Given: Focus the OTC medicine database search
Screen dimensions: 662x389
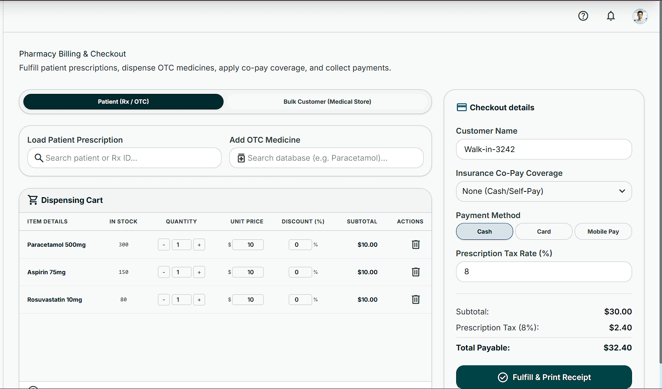Looking at the screenshot, I should [326, 158].
